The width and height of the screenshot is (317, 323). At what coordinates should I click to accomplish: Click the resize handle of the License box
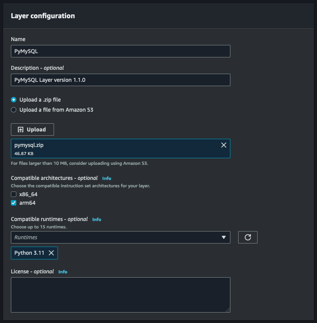(x=227, y=310)
